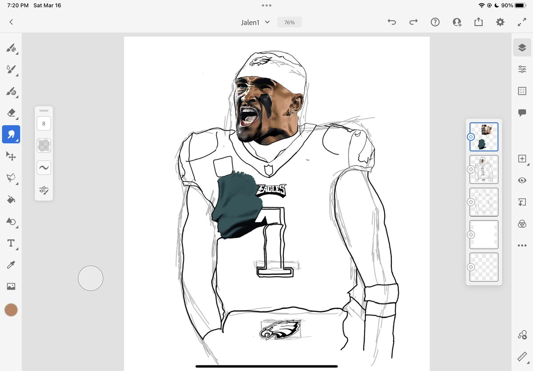This screenshot has width=533, height=371.
Task: Select the Vector brushes tool
Action: tap(11, 91)
